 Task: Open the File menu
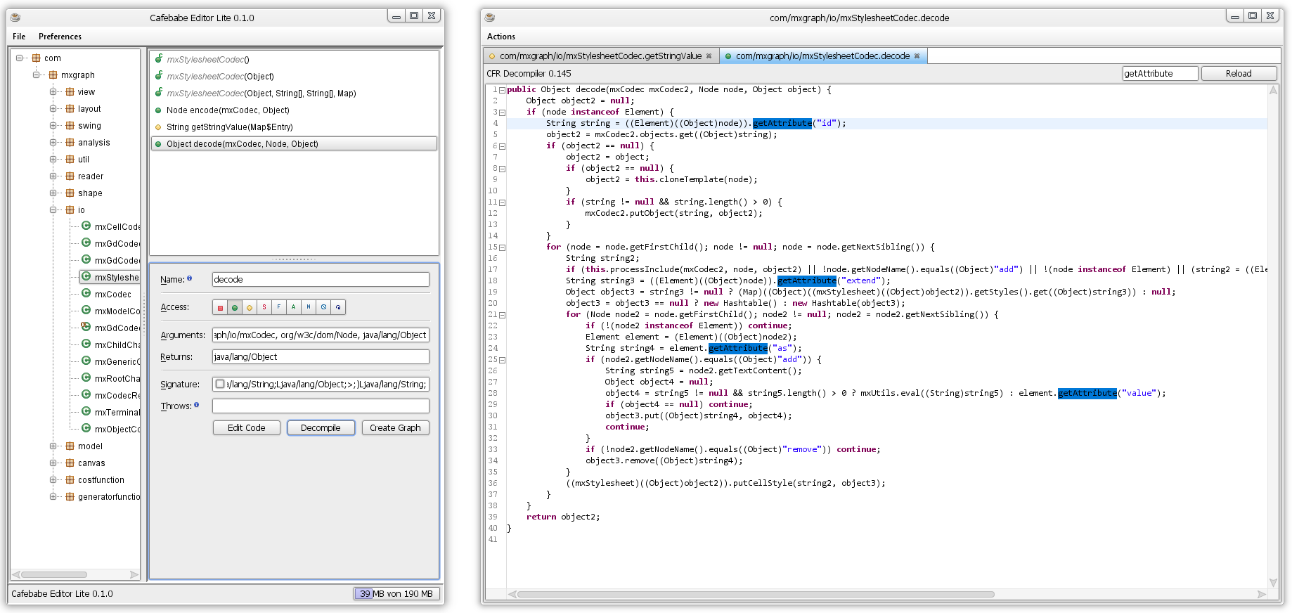(x=19, y=37)
